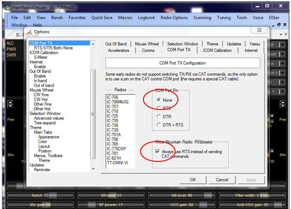Adjust the NB level: 96 slider

pyautogui.click(x=182, y=195)
